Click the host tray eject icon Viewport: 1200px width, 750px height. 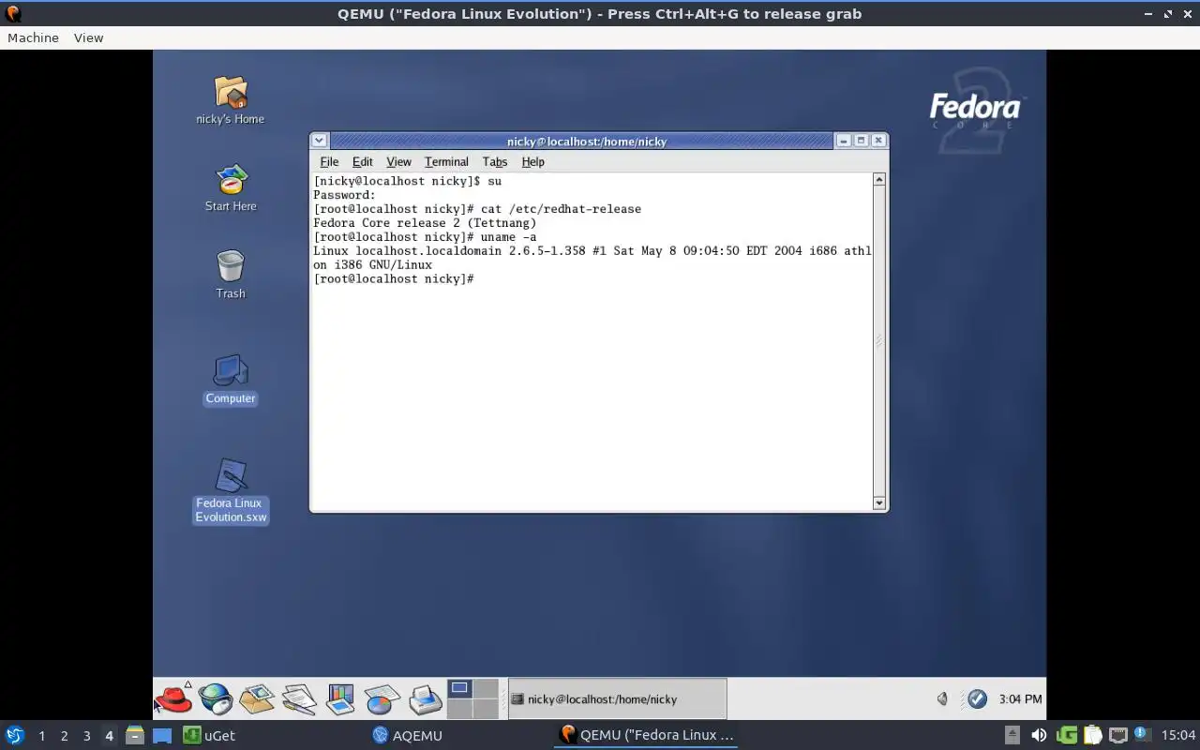[x=1012, y=735]
